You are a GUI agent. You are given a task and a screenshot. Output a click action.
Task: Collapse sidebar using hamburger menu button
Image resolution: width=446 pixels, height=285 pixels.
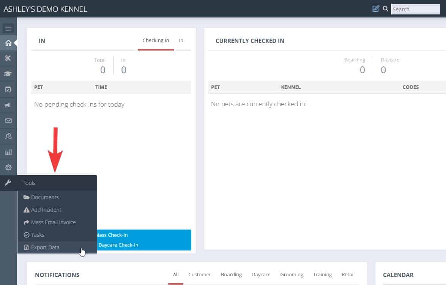pyautogui.click(x=8, y=28)
